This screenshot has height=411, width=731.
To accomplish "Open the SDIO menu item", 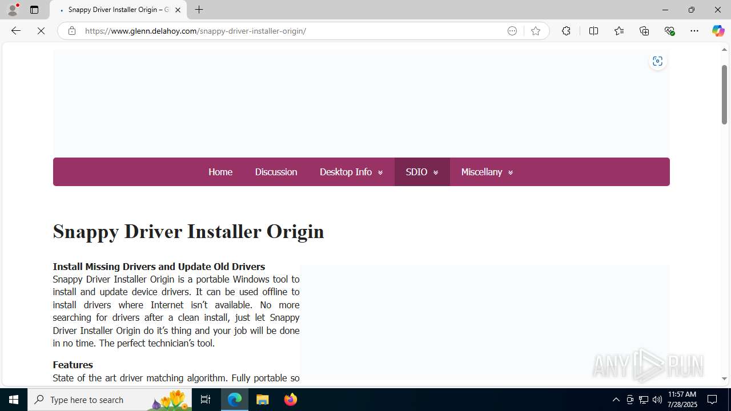I will (x=416, y=172).
